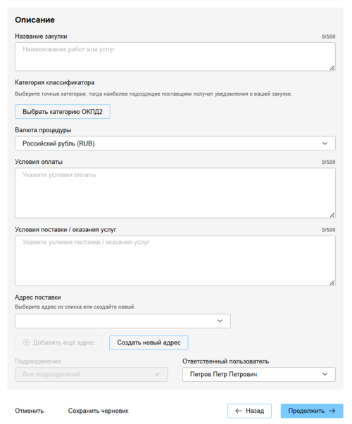The image size is (352, 424).
Task: Focus Условия поставки / оказания услуг field
Action: coord(175,261)
